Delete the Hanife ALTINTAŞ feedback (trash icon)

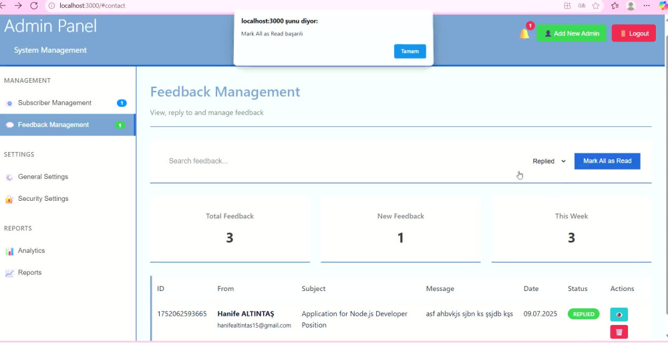(x=619, y=332)
